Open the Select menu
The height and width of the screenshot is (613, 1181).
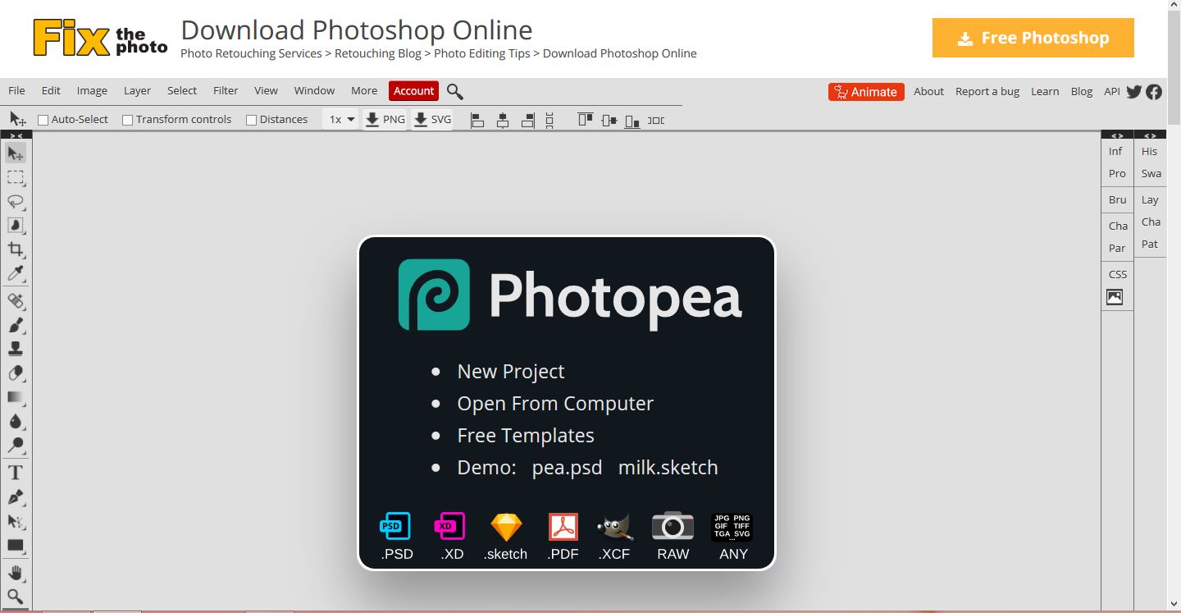tap(182, 91)
